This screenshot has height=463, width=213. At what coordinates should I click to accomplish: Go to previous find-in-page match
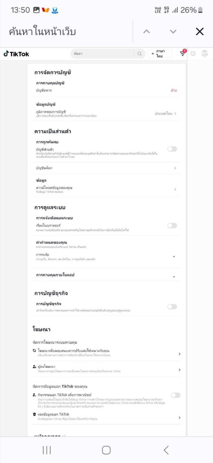[147, 32]
